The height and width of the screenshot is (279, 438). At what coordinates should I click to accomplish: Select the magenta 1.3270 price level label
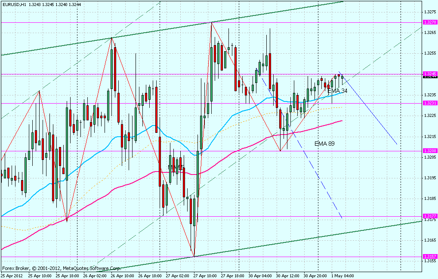pyautogui.click(x=430, y=22)
